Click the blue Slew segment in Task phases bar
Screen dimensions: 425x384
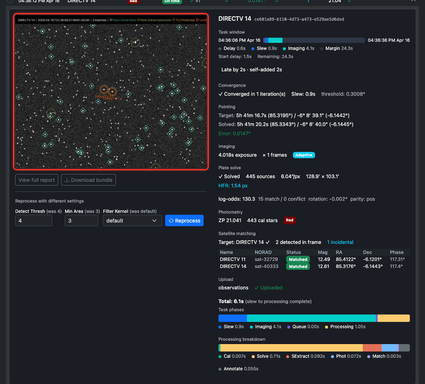coord(232,318)
